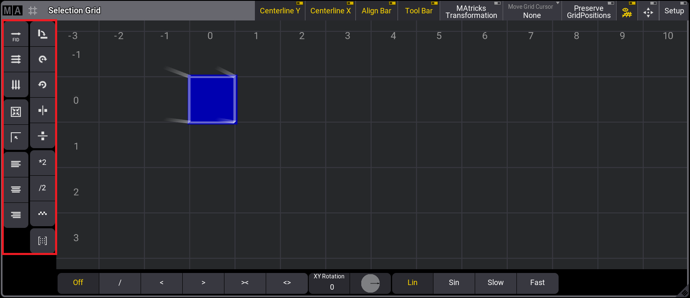Viewport: 690px width, 298px height.
Task: Click the multiply by 2 (*2) button
Action: pos(43,162)
